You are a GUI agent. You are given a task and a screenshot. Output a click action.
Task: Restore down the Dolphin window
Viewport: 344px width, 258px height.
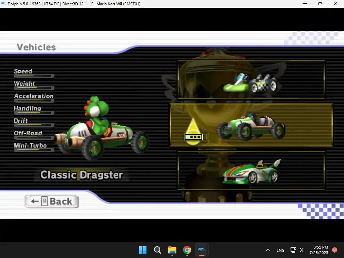point(320,4)
